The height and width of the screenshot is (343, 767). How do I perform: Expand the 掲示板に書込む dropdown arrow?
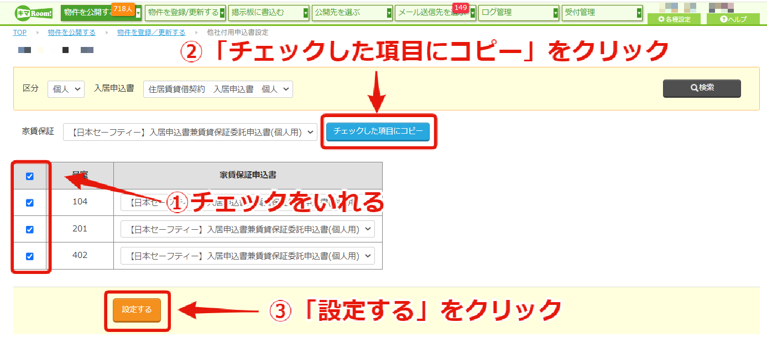pos(306,13)
